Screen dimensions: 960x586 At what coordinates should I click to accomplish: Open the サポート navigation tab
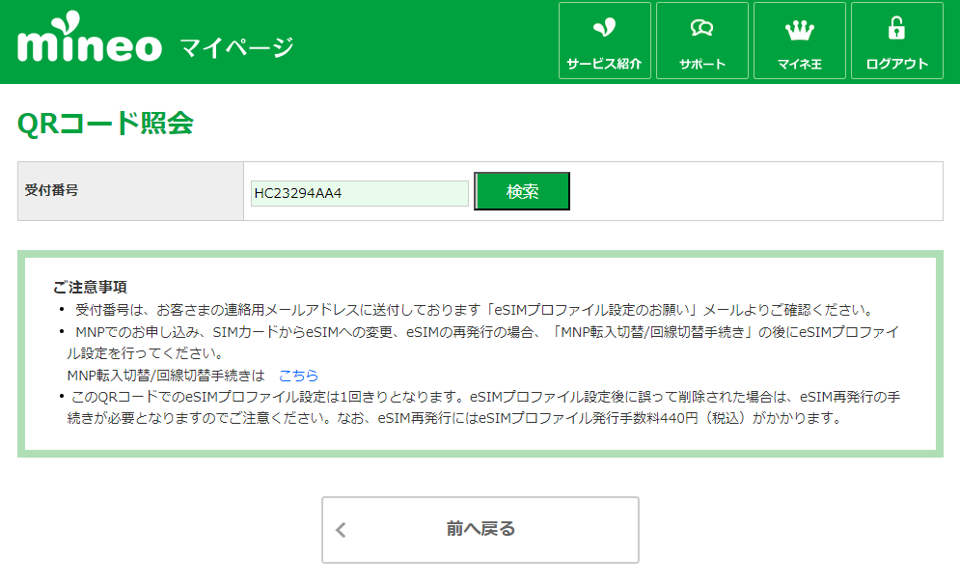(701, 41)
